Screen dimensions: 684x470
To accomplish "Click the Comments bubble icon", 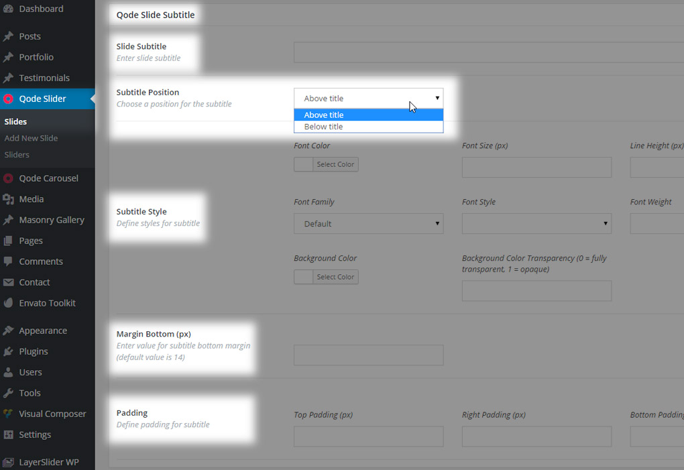I will [8, 261].
